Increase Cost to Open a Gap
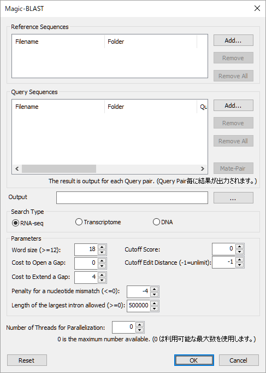This screenshot has height=373, width=266. (x=102, y=260)
